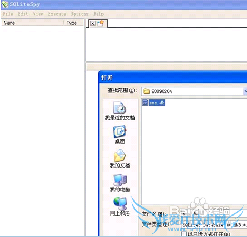Image resolution: width=247 pixels, height=237 pixels.
Task: Select the sms.db file
Action: (154, 103)
